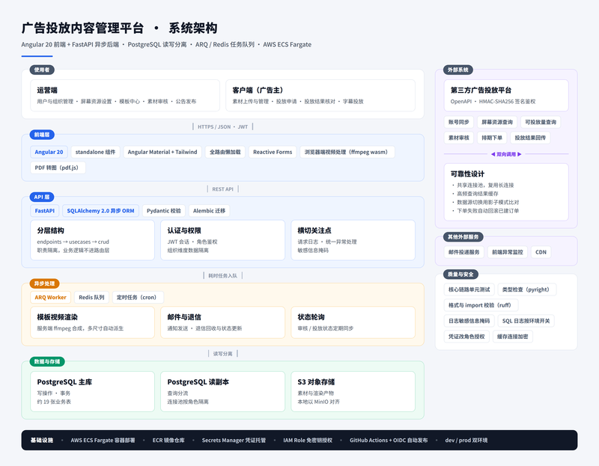The height and width of the screenshot is (466, 599).
Task: Click the 核心链路单元测试 chip
Action: pos(469,289)
